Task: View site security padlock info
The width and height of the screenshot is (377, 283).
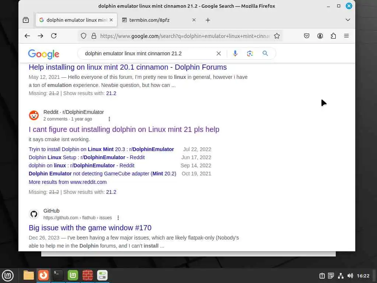Action: click(94, 36)
